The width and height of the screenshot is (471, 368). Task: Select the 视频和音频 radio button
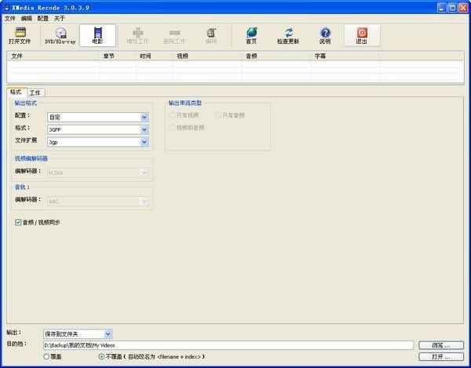click(x=173, y=128)
